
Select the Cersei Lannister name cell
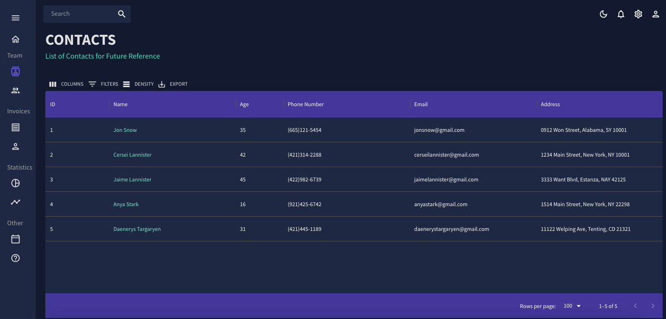click(133, 155)
